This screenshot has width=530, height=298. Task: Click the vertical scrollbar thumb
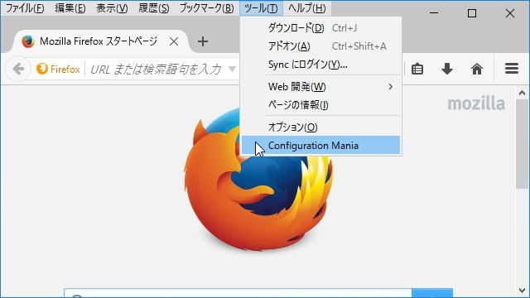click(522, 144)
